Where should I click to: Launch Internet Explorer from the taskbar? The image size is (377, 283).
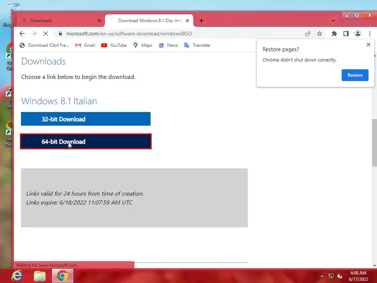pyautogui.click(x=17, y=276)
